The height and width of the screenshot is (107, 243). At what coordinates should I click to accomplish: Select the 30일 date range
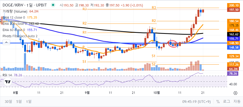tap(8, 102)
